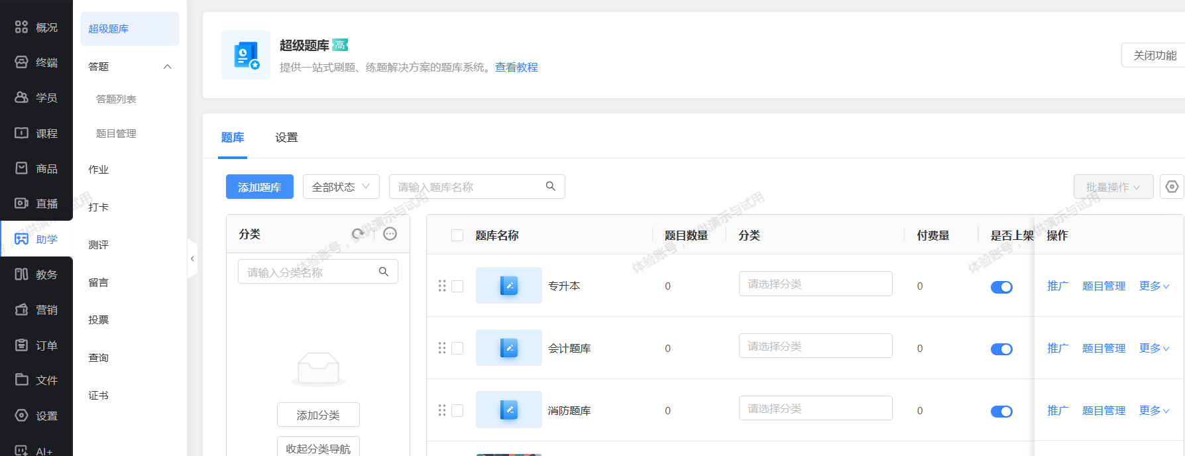Screen dimensions: 1185x456
Task: Open the 课程 courses sidebar icon
Action: (x=22, y=133)
